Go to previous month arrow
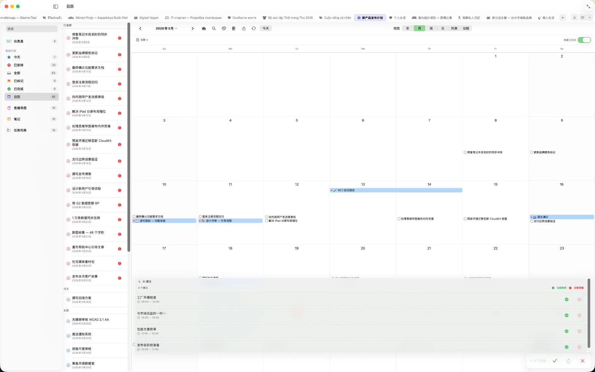Image resolution: width=595 pixels, height=372 pixels. pos(140,28)
